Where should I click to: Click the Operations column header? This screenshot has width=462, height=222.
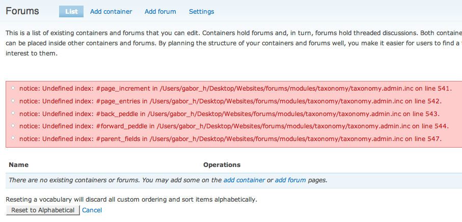pos(222,164)
